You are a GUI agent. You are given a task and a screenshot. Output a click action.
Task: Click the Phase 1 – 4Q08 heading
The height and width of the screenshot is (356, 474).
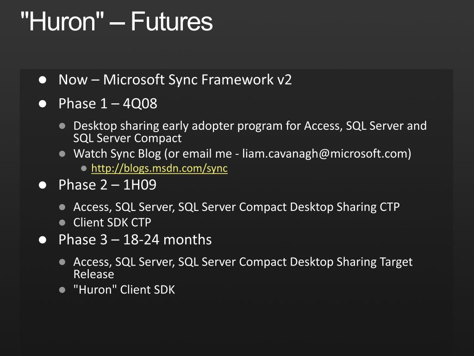(x=108, y=103)
